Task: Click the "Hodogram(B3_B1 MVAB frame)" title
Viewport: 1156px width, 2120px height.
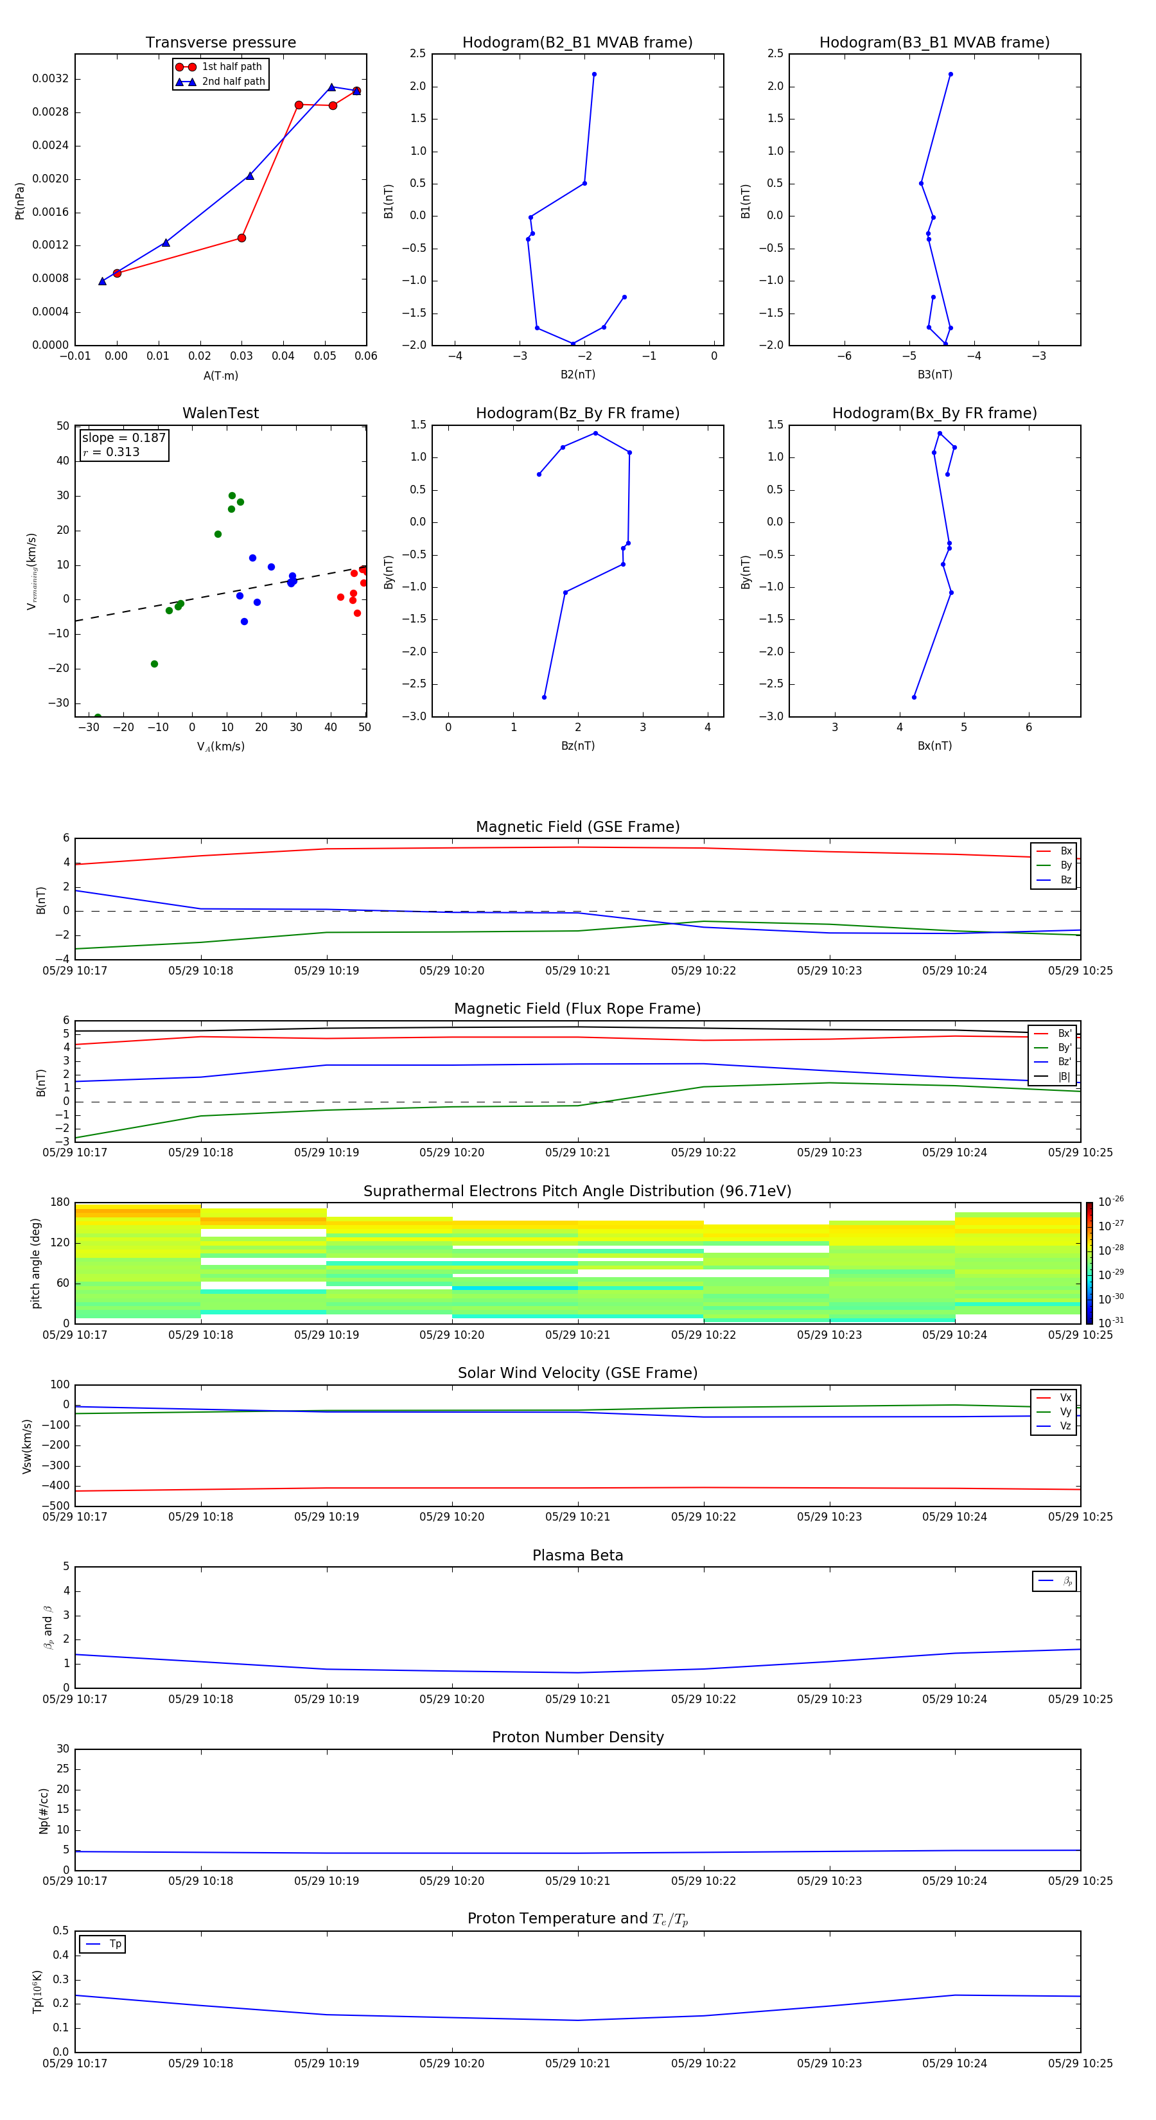Action: tap(934, 43)
